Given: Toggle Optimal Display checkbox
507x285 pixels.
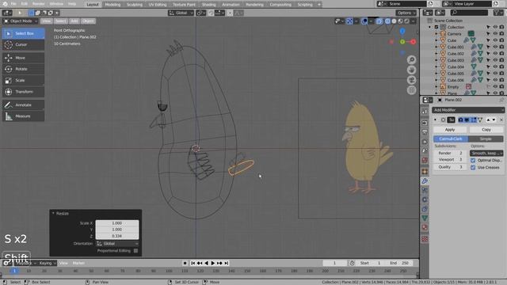Looking at the screenshot, I should point(473,160).
